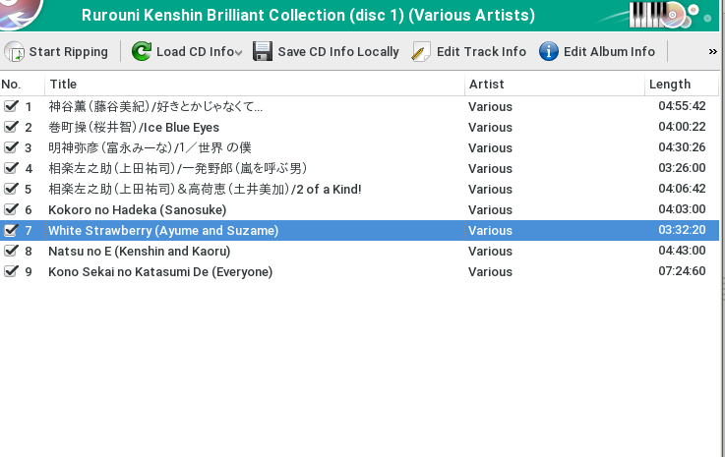Image resolution: width=725 pixels, height=457 pixels.
Task: Click the Start Ripping icon
Action: click(15, 51)
